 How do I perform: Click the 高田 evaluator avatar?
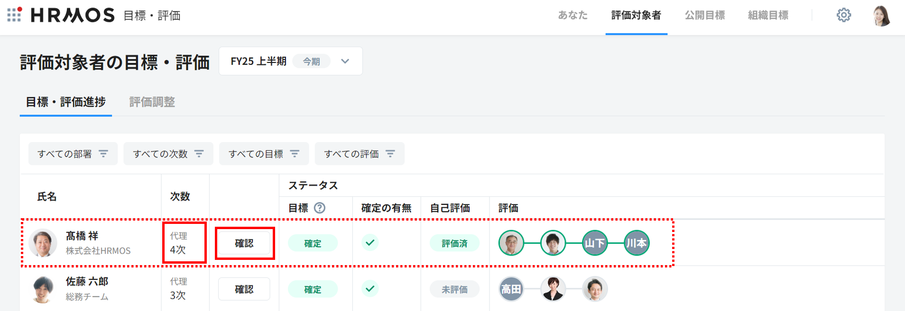tap(511, 289)
